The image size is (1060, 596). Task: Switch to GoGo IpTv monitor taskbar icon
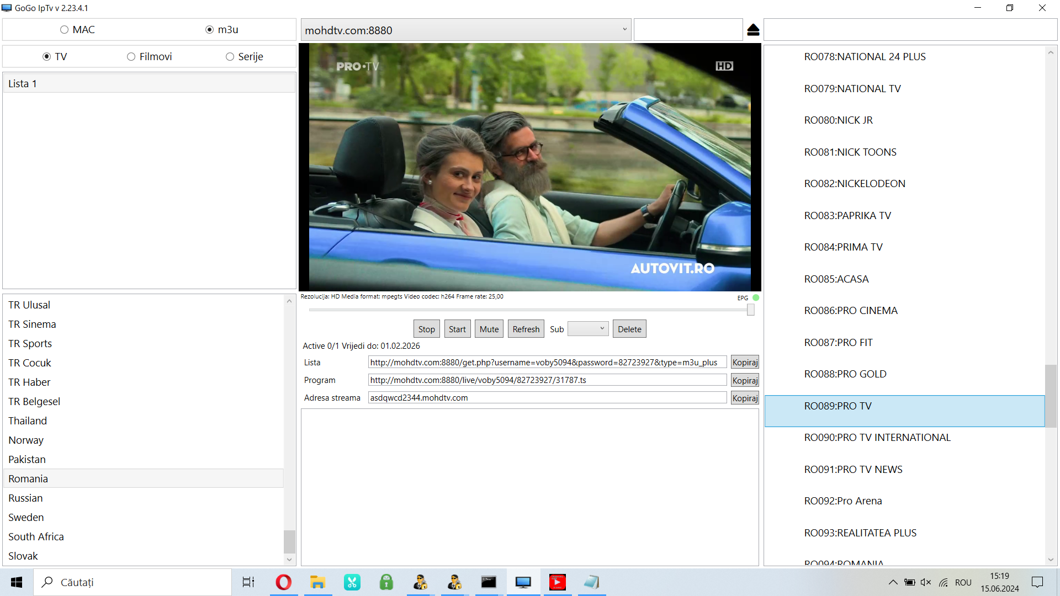pyautogui.click(x=523, y=582)
